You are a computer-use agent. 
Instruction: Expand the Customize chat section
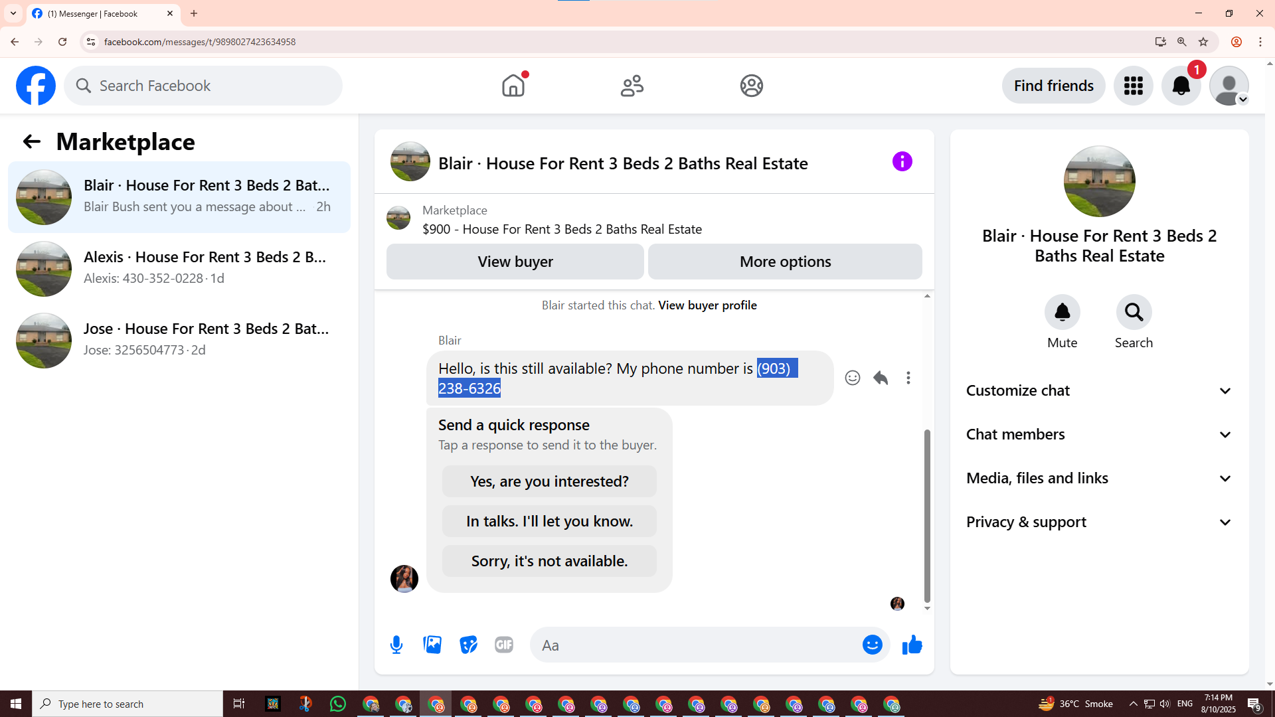point(1099,390)
